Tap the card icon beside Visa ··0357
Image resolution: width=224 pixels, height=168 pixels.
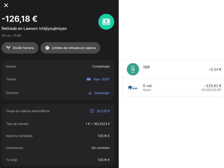point(88,79)
